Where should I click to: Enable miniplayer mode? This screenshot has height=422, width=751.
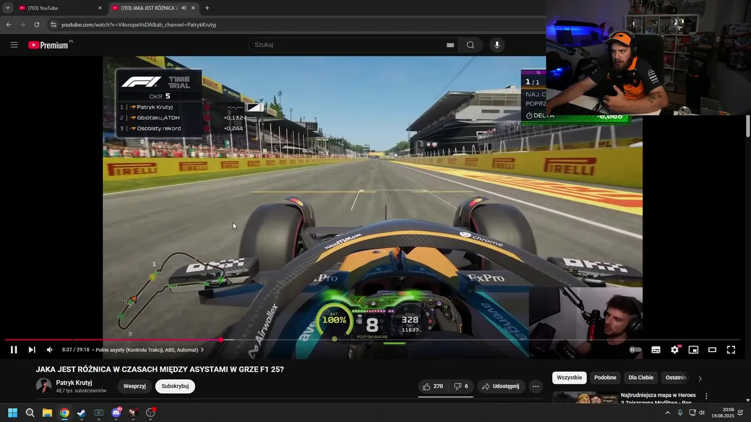(x=694, y=350)
